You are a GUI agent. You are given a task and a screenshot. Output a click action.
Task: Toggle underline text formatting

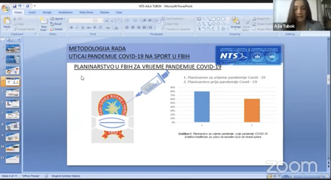point(83,28)
